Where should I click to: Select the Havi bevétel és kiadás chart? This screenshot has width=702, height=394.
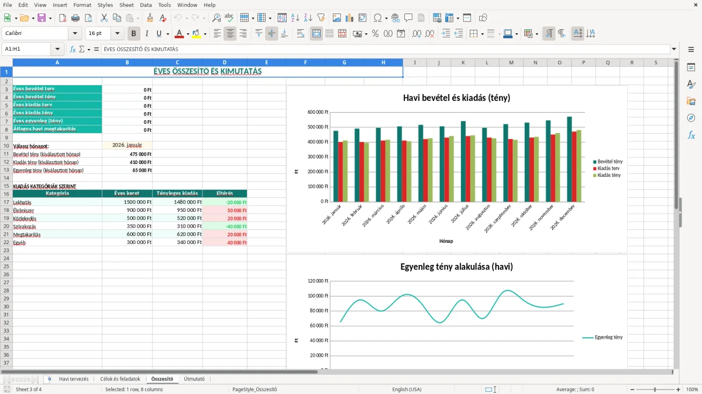pos(456,169)
